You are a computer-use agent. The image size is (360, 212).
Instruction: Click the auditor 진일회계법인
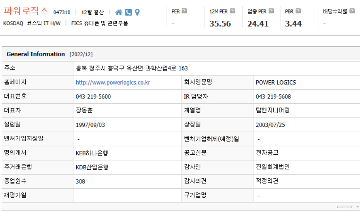273,167
